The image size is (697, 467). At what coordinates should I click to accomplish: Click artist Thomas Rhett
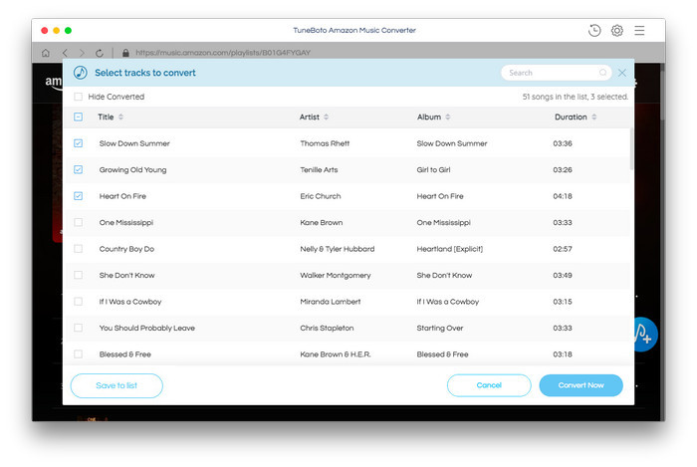pos(325,143)
